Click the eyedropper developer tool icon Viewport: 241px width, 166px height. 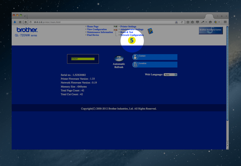(203, 22)
